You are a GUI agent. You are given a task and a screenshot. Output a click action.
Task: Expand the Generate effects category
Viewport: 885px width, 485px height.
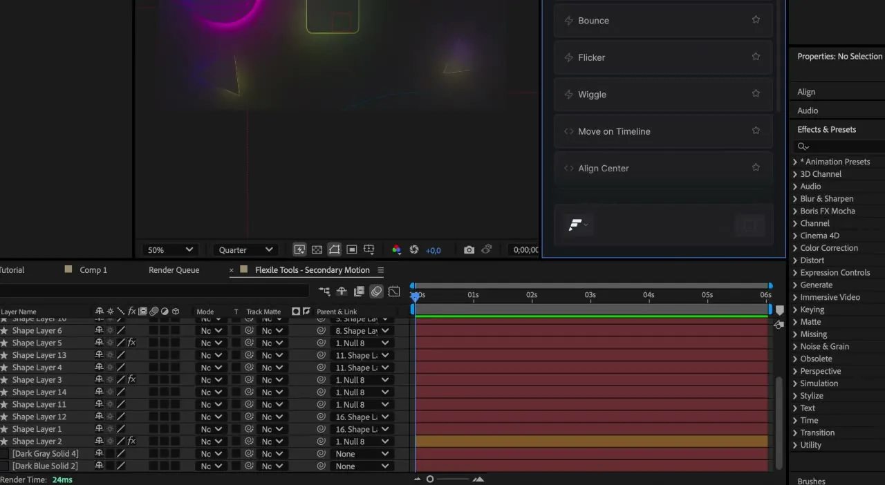795,285
